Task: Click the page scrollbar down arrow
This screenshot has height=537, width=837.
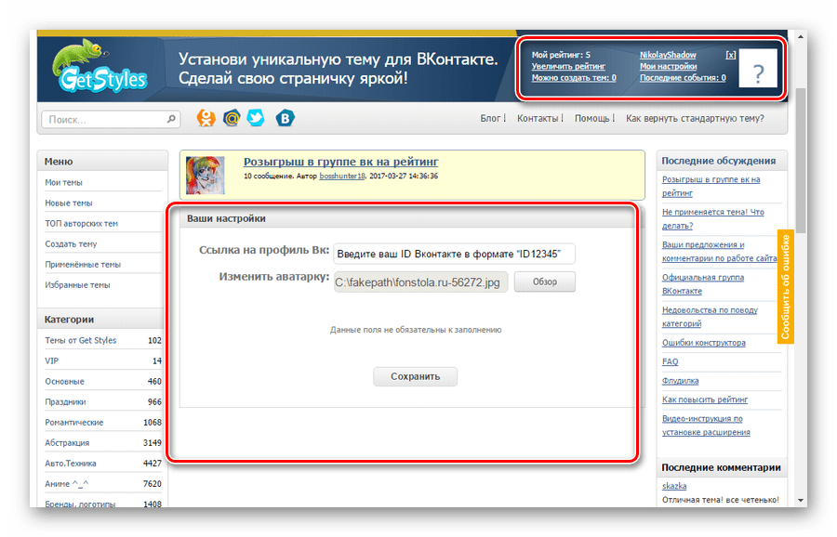Action: pyautogui.click(x=800, y=500)
